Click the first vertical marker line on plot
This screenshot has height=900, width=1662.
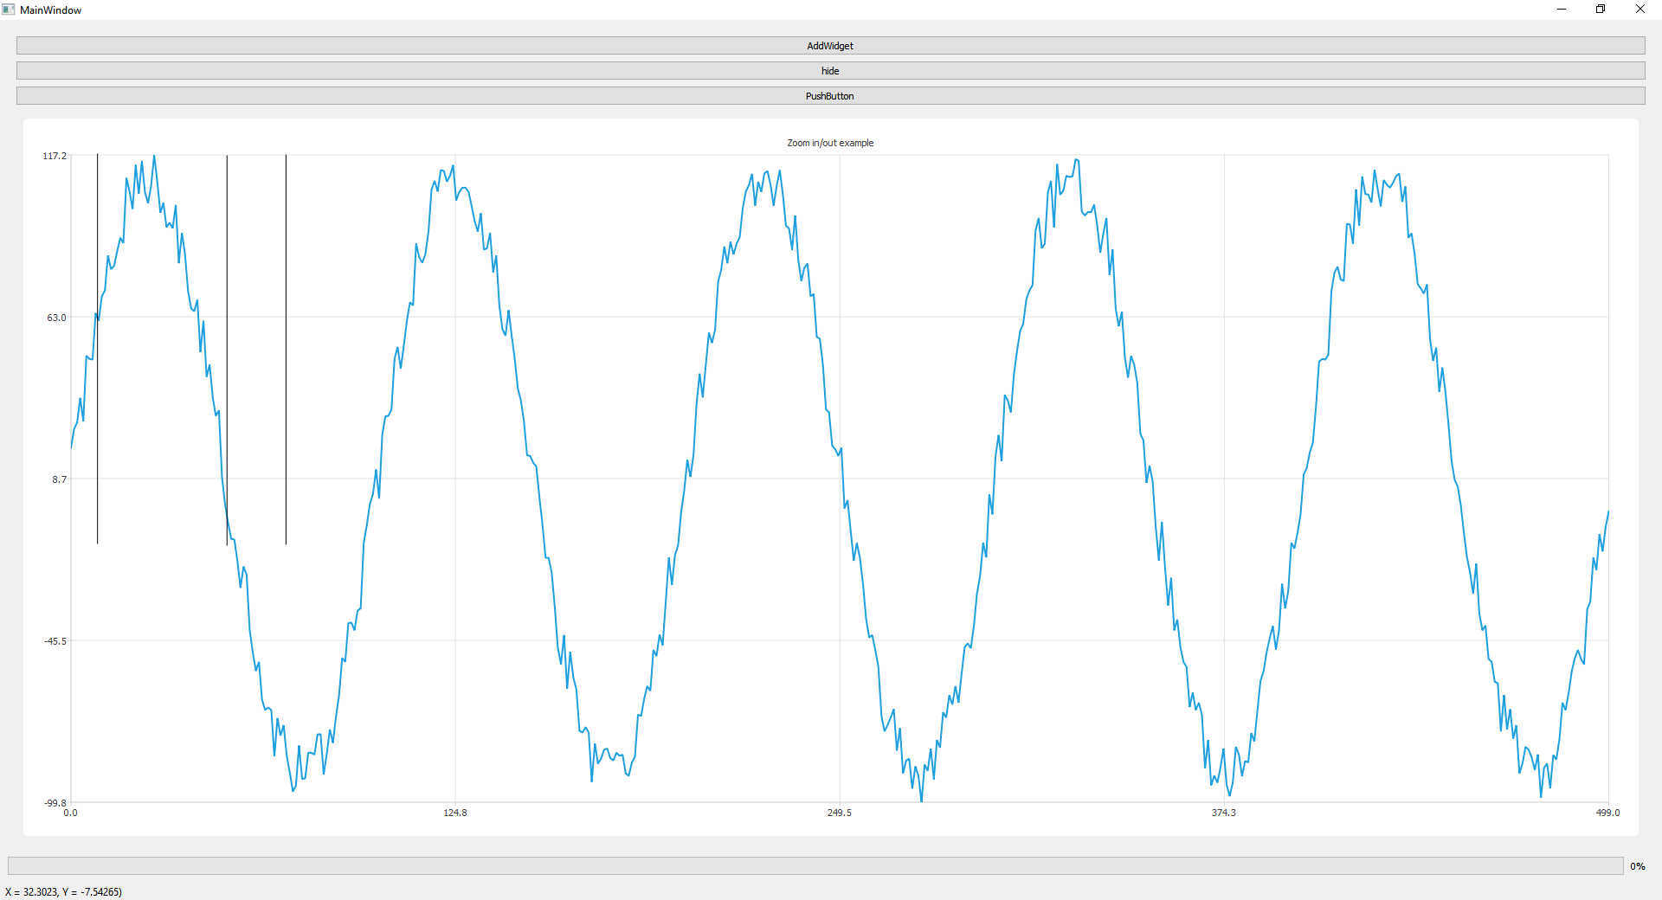point(98,346)
